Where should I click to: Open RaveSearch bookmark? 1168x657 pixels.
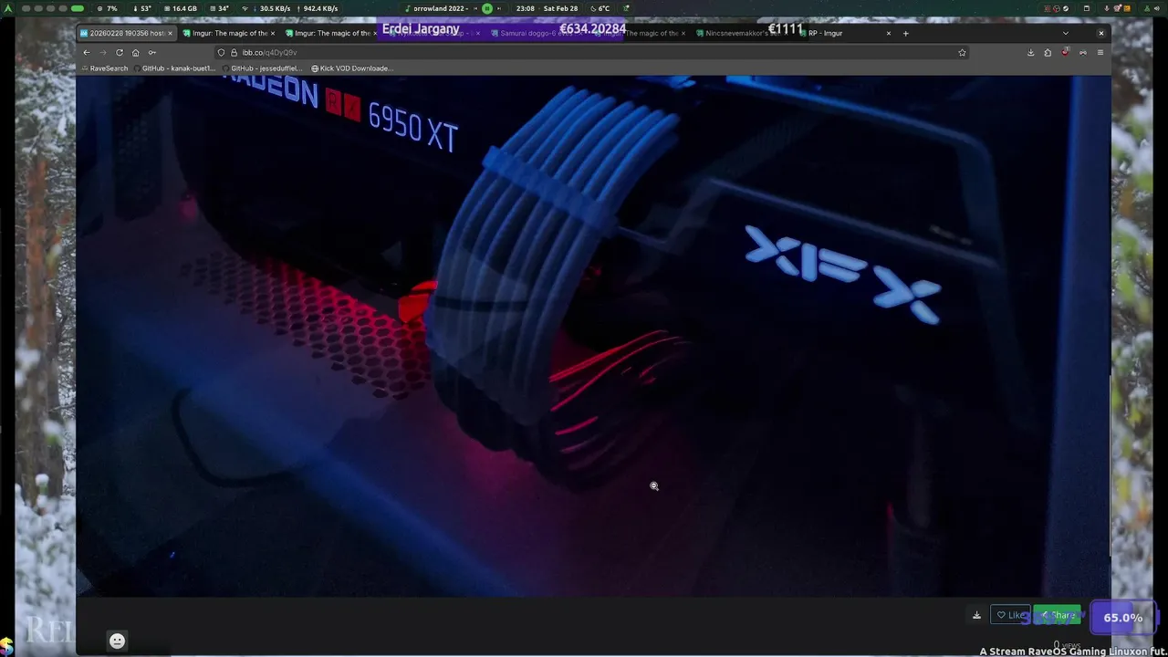(105, 68)
